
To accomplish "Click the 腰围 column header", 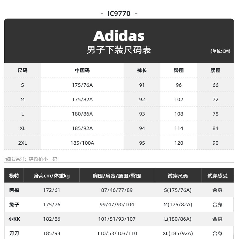I will (x=215, y=70).
